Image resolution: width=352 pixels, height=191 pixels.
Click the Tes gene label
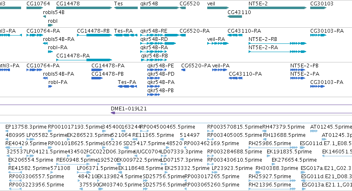point(118,4)
